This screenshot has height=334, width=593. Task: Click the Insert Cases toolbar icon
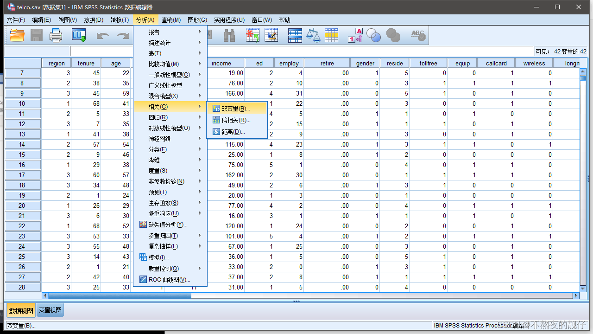253,35
